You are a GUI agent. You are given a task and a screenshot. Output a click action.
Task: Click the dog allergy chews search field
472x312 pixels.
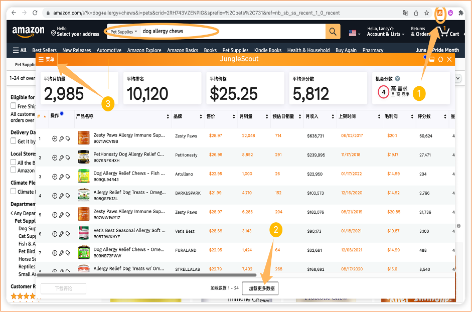pos(232,31)
